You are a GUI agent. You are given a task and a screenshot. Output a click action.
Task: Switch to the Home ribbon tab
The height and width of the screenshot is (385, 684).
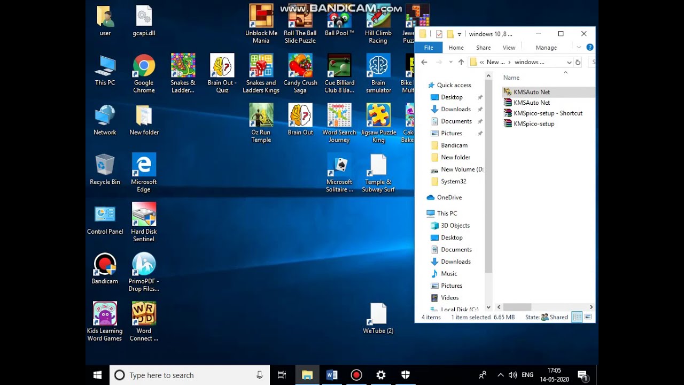(456, 48)
